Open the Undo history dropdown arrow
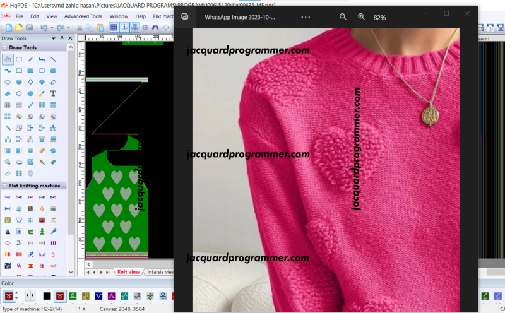This screenshot has width=505, height=313. pyautogui.click(x=52, y=28)
